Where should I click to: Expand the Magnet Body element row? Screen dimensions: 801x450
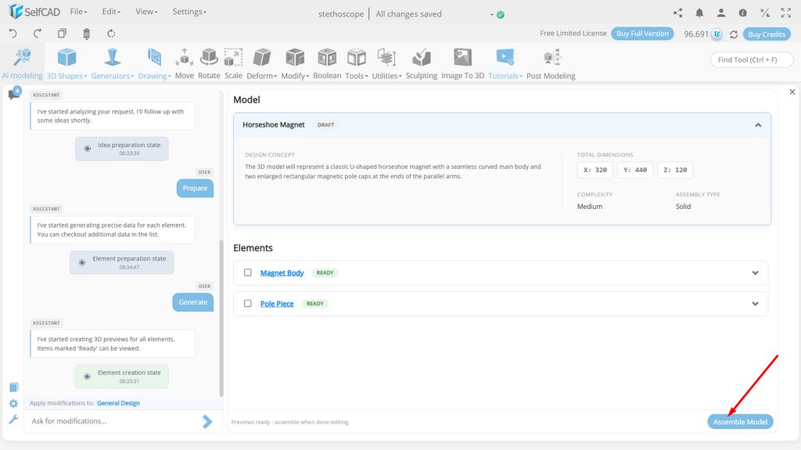755,273
